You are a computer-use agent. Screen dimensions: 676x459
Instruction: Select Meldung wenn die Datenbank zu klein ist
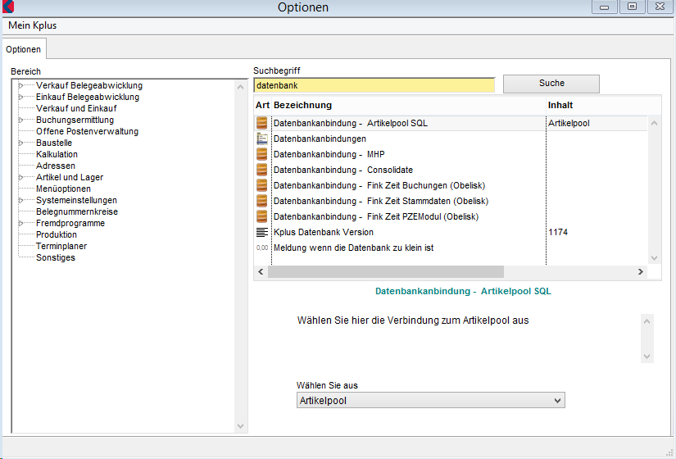pos(353,248)
